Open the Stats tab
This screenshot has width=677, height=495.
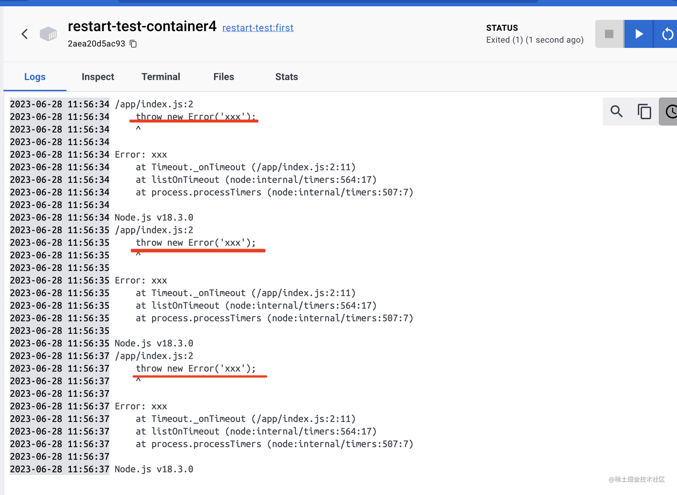[286, 77]
